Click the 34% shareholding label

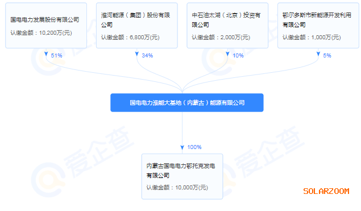[x=147, y=56]
